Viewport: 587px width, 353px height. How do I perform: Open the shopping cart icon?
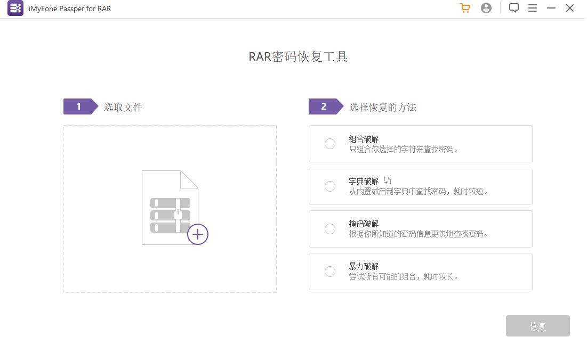464,8
